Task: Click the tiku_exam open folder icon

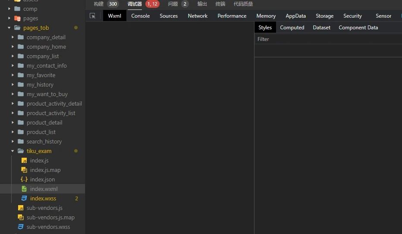Action: pos(21,151)
